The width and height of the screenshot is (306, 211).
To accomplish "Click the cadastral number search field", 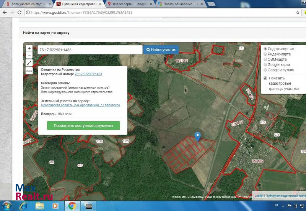I will 90,50.
